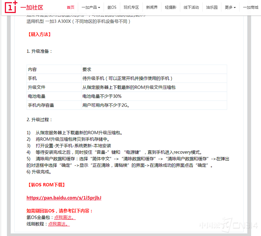Expand the 一加产品 dropdown menu
261x236 pixels.
(91, 7)
